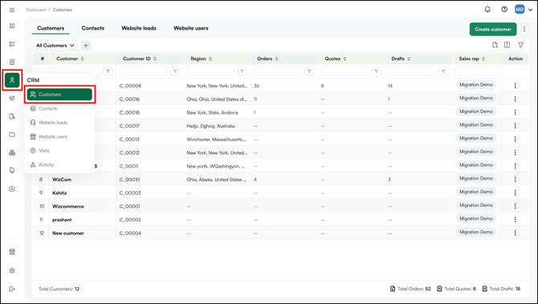Viewport: 538px width, 304px height.
Task: Select Customers in the CRM menu
Action: [x=59, y=95]
